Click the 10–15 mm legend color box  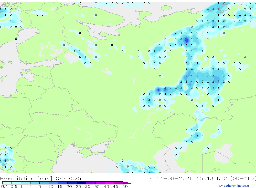coord(54,183)
